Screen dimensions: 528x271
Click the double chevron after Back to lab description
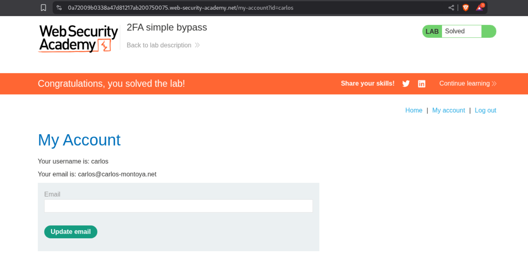(x=198, y=45)
